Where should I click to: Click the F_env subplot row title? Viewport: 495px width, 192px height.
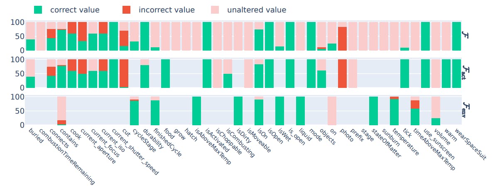466,111
